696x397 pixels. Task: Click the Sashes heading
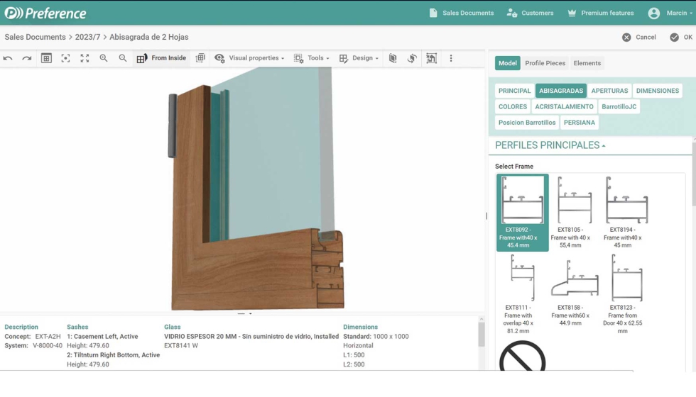point(77,327)
